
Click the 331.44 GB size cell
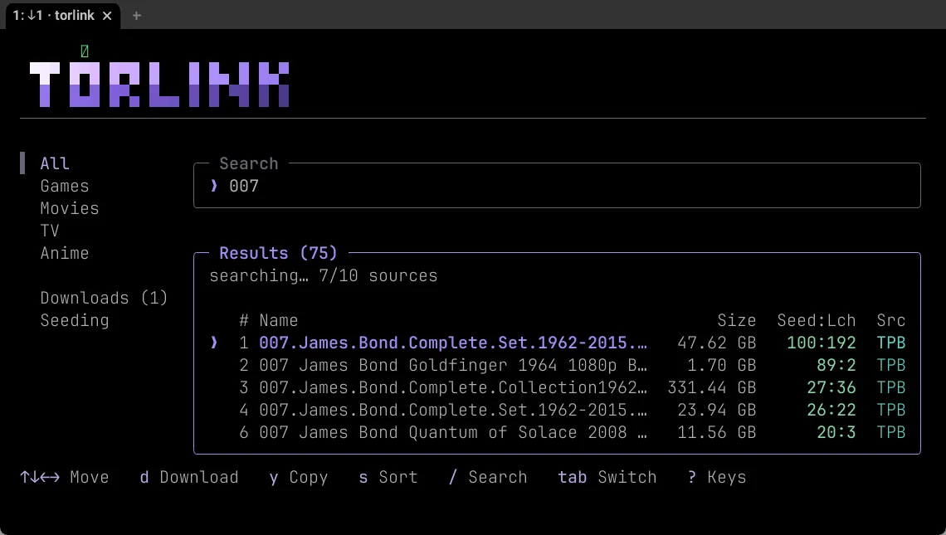712,387
